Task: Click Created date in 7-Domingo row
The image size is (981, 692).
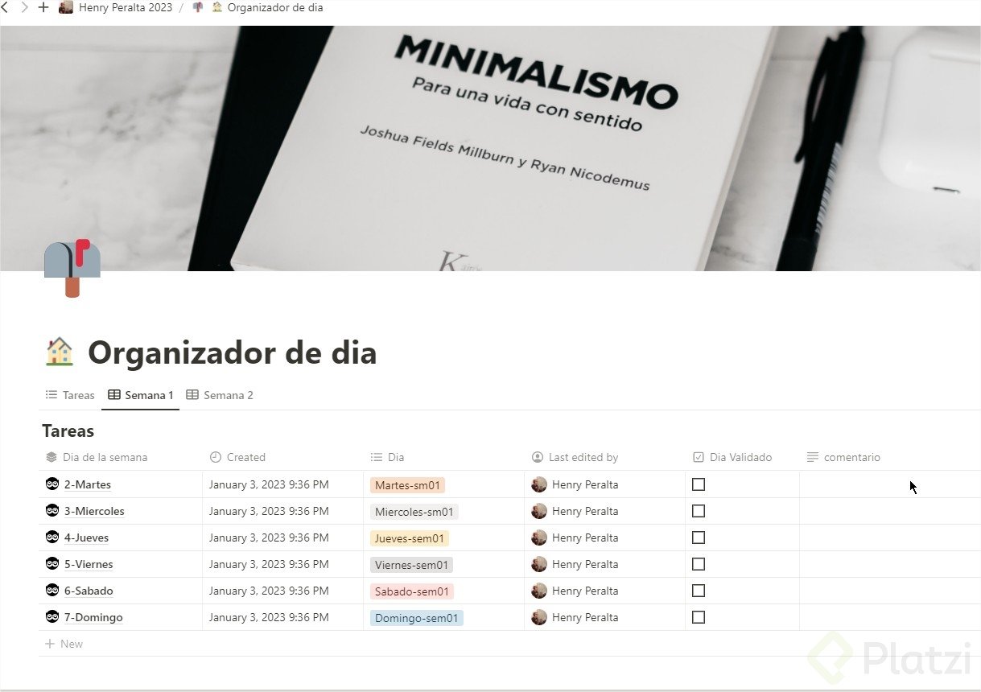Action: [x=269, y=617]
